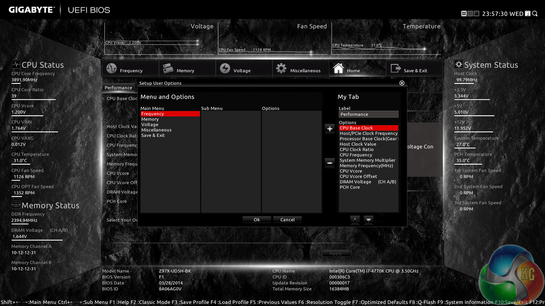Click the Model Name value Z97X-UD5H-BK

(175, 271)
